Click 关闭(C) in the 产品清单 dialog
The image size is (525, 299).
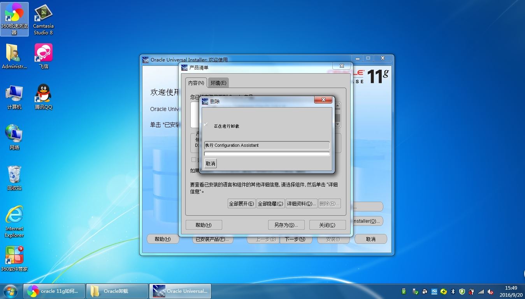pos(327,225)
